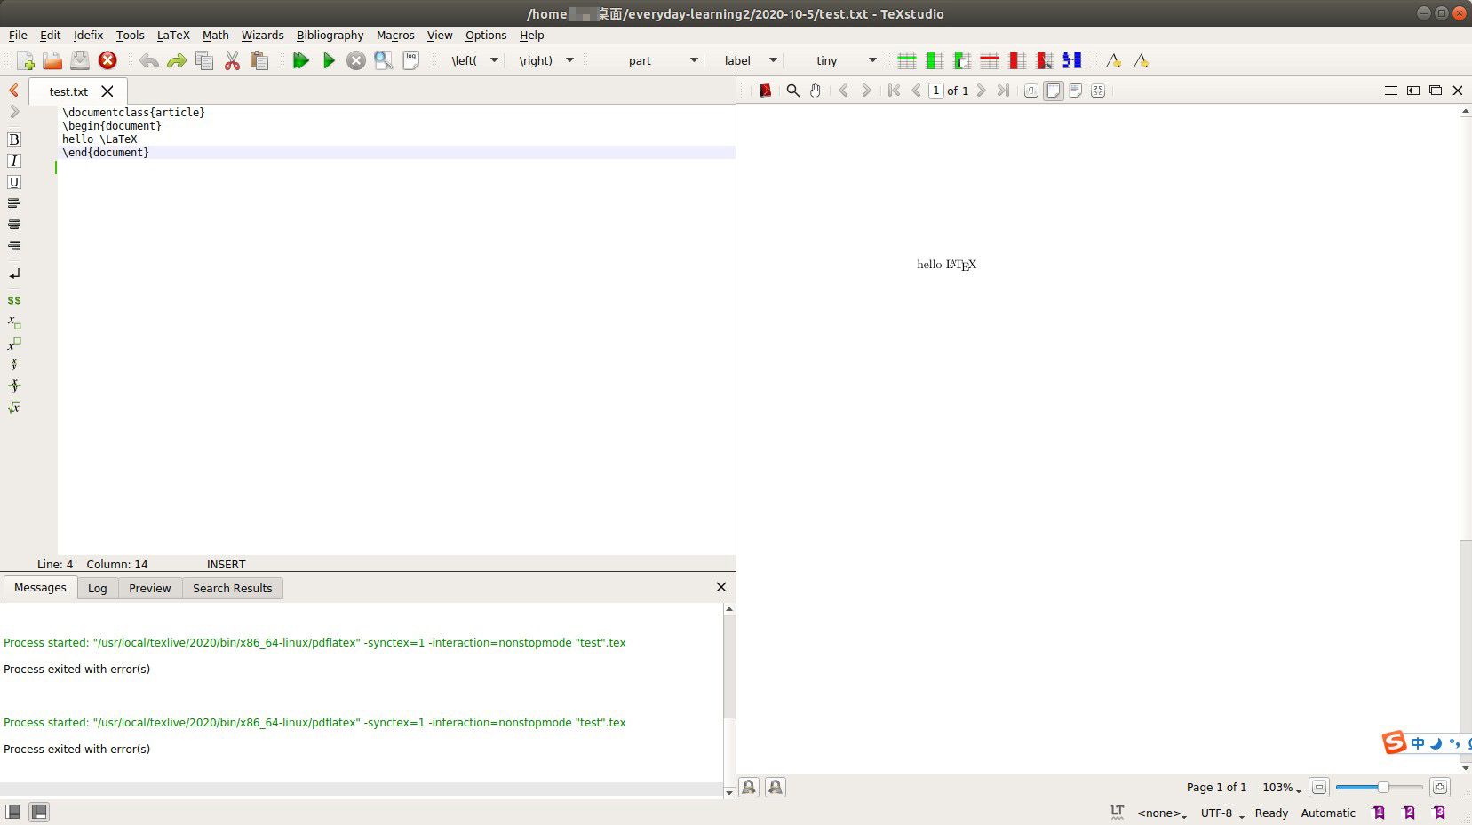1472x825 pixels.
Task: Open the Macros menu
Action: point(395,36)
